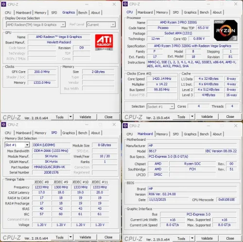Click the CPU-Z app icon in the Mainboard window title bar

click(125, 126)
